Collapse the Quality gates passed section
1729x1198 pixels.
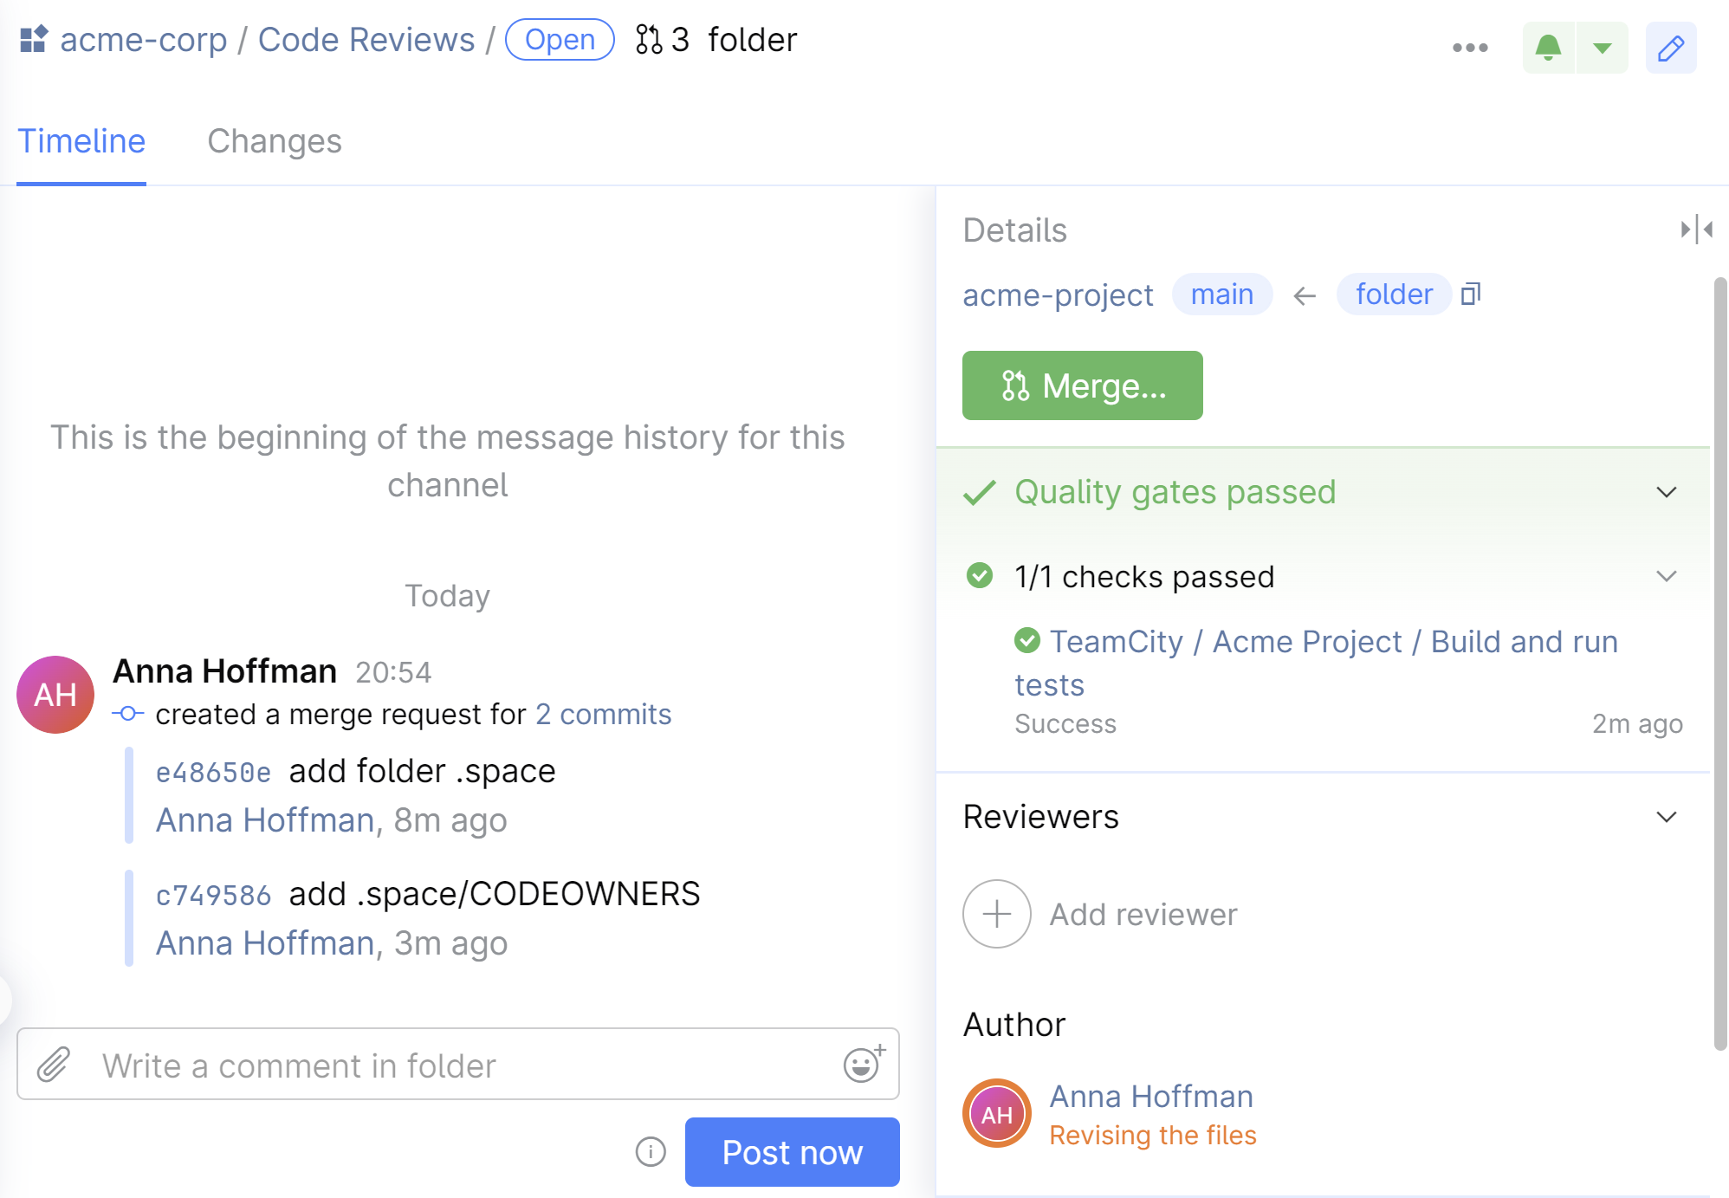pos(1666,492)
